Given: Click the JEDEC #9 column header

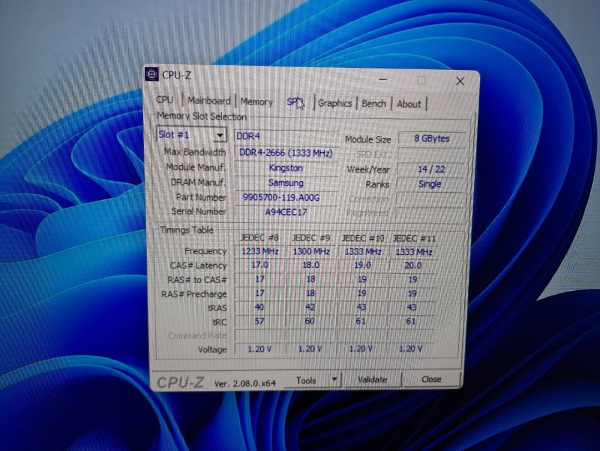Looking at the screenshot, I should pos(311,239).
